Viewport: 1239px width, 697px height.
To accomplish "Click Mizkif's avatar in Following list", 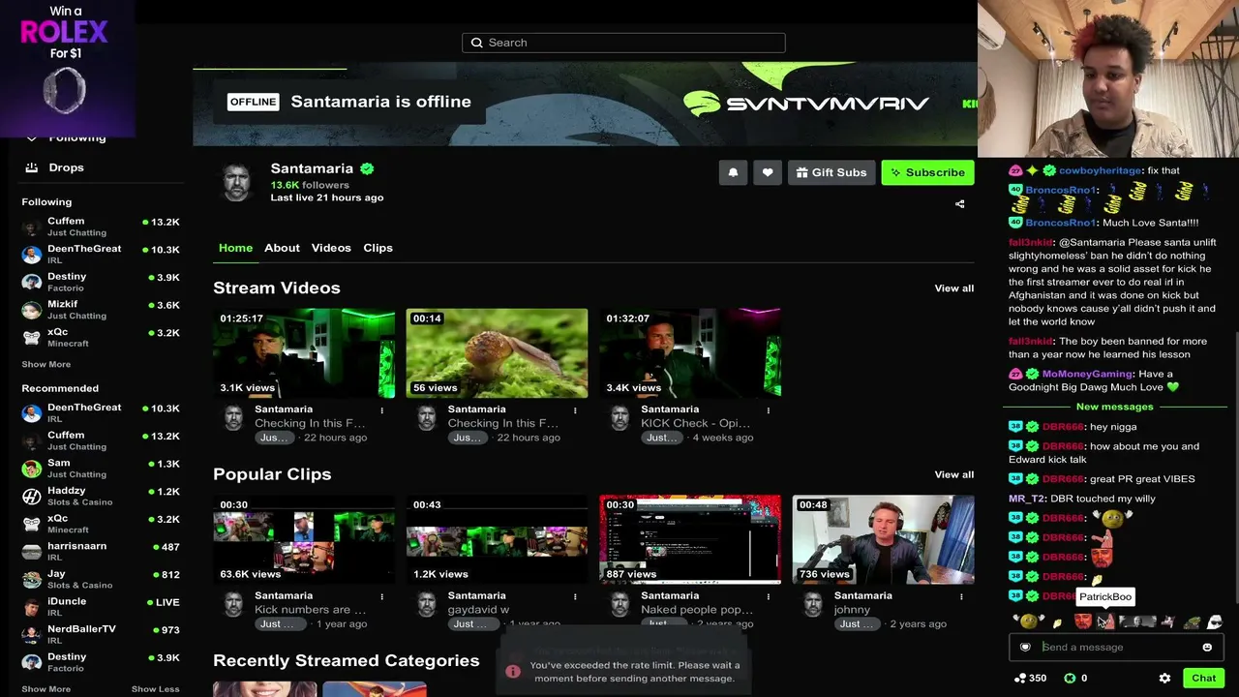I will pyautogui.click(x=31, y=310).
